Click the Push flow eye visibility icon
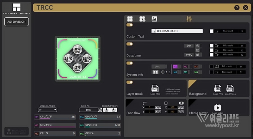Screen dimensions: 253x139 (182, 103)
